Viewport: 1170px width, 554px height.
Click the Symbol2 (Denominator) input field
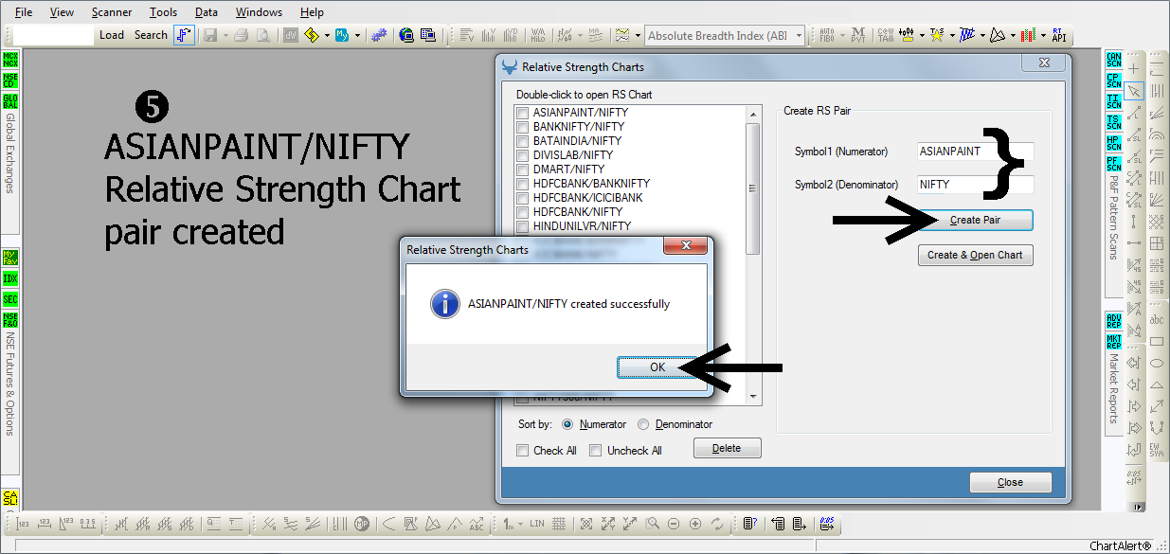(976, 185)
